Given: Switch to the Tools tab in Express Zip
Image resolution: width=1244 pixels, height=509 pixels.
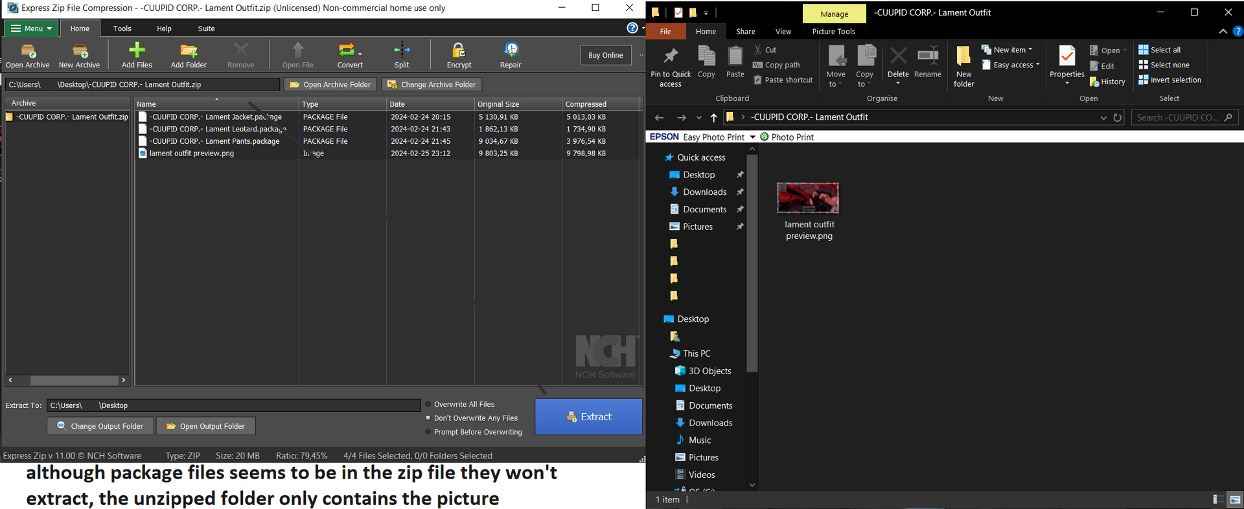Looking at the screenshot, I should point(122,28).
